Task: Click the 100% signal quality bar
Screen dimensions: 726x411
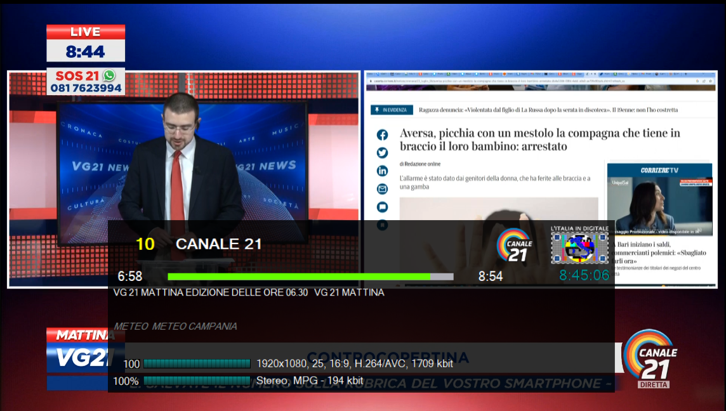Action: 197,381
